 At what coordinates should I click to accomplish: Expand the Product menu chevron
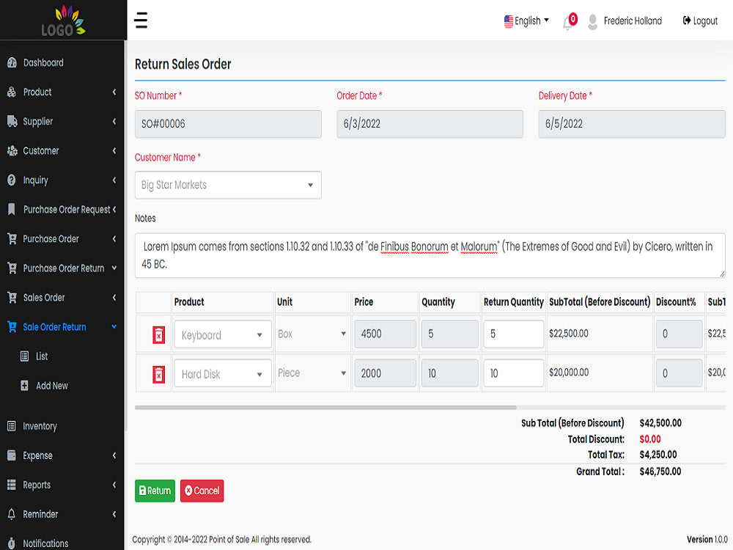click(114, 92)
